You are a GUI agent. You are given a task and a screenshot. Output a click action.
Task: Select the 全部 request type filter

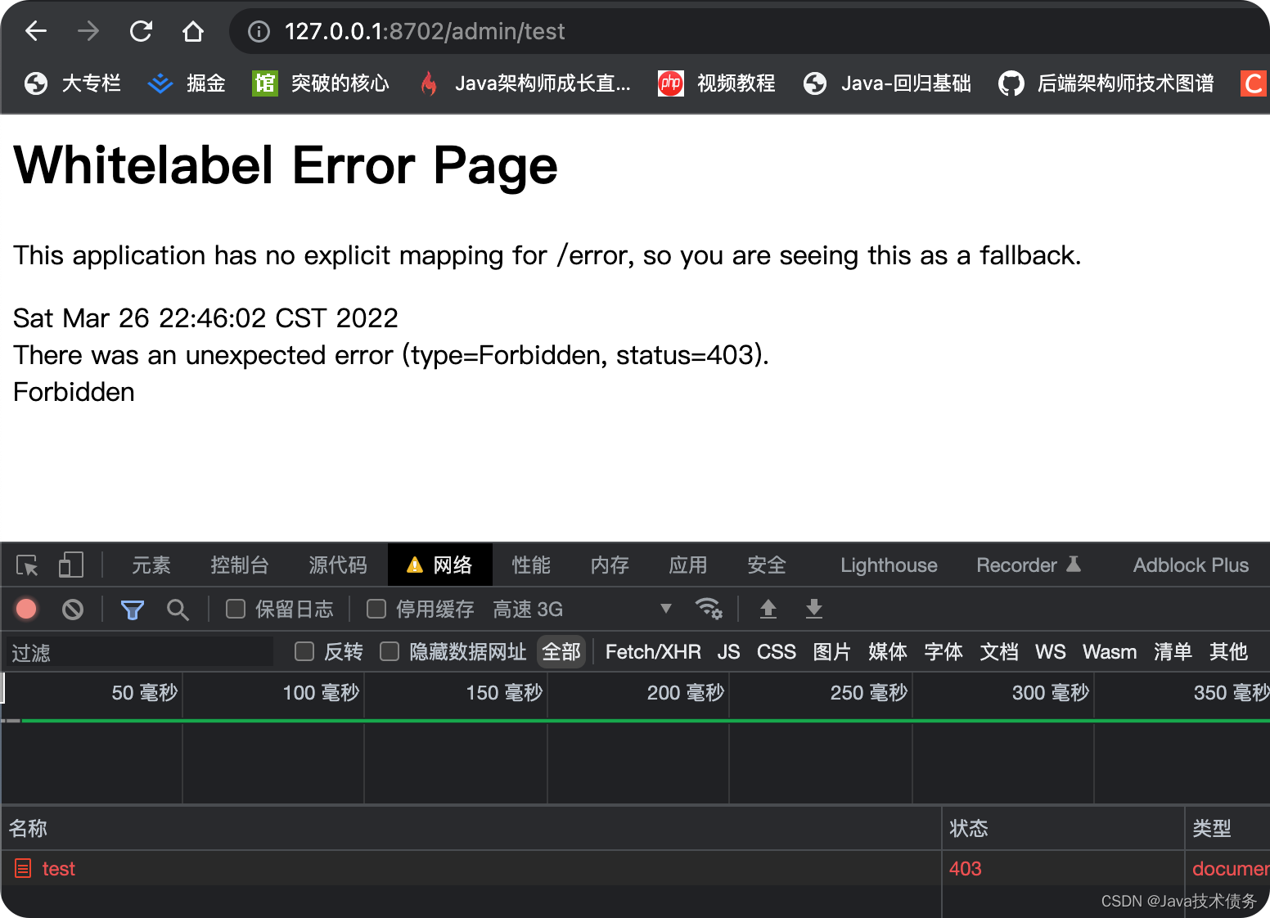(561, 652)
